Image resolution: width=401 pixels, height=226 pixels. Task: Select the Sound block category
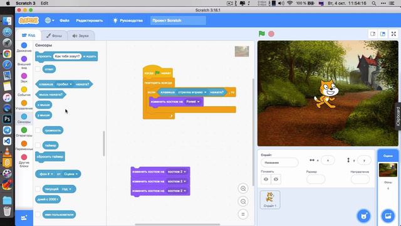(24, 78)
